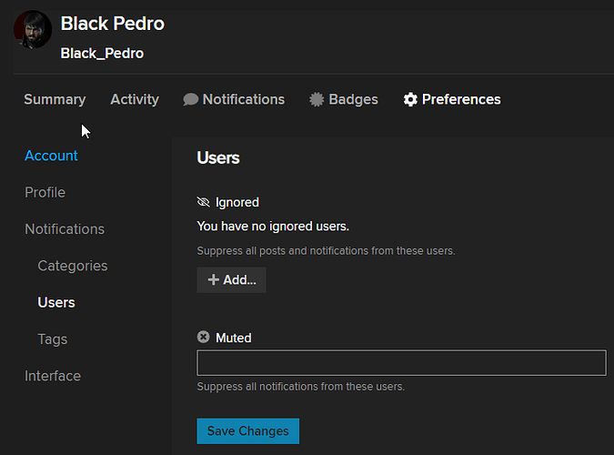Open Profile preferences in the sidebar

click(45, 192)
